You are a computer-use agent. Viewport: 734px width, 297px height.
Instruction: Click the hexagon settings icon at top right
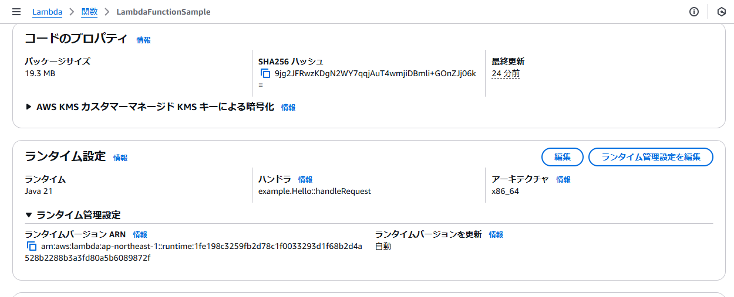[x=722, y=12]
